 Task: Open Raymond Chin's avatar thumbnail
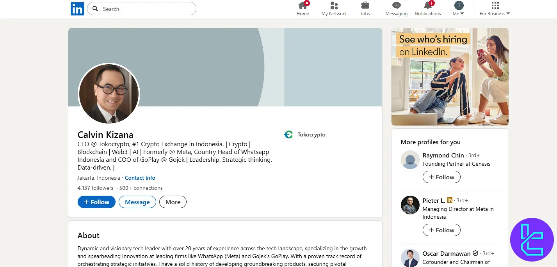point(410,160)
